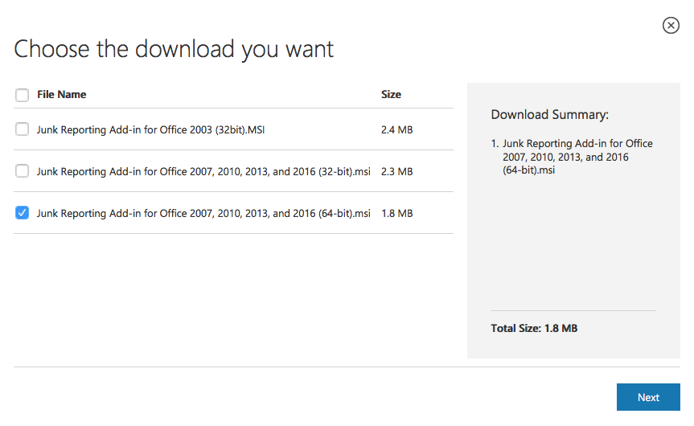Viewport: 694px width, 426px height.
Task: Check the Office 2003 (32bit).MSI checkbox
Action: click(x=23, y=129)
